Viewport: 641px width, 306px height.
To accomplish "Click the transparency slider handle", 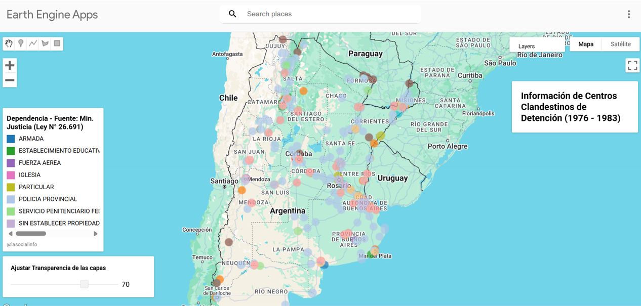I will (85, 284).
